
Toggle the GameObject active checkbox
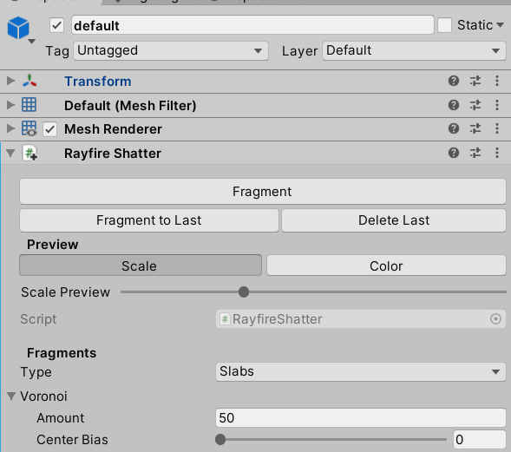coord(56,25)
